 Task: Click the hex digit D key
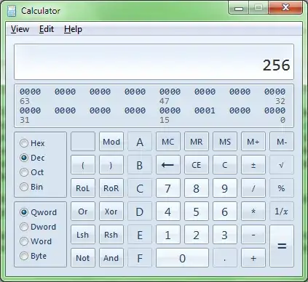140,211
